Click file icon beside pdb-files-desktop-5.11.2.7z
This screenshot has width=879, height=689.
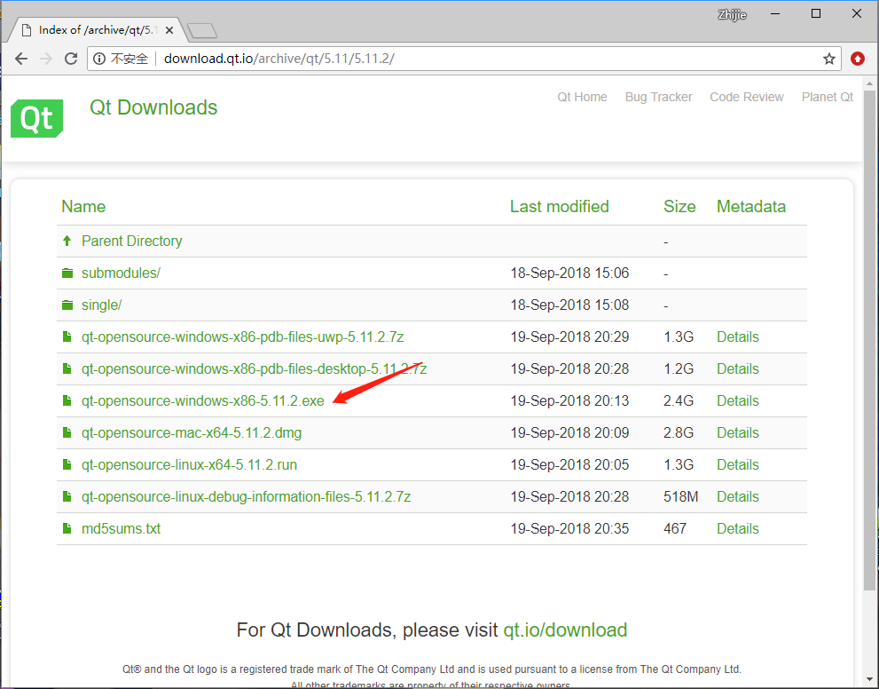[67, 368]
